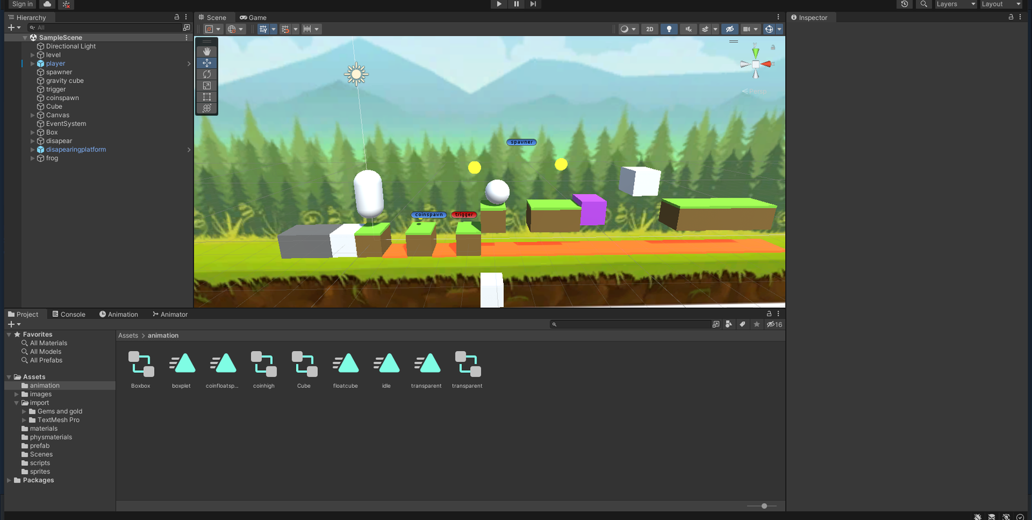Toggle hidden objects visibility in scene
The image size is (1032, 520).
pos(729,29)
